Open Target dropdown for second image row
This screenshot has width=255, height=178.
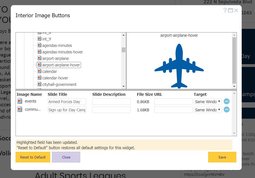(x=208, y=110)
